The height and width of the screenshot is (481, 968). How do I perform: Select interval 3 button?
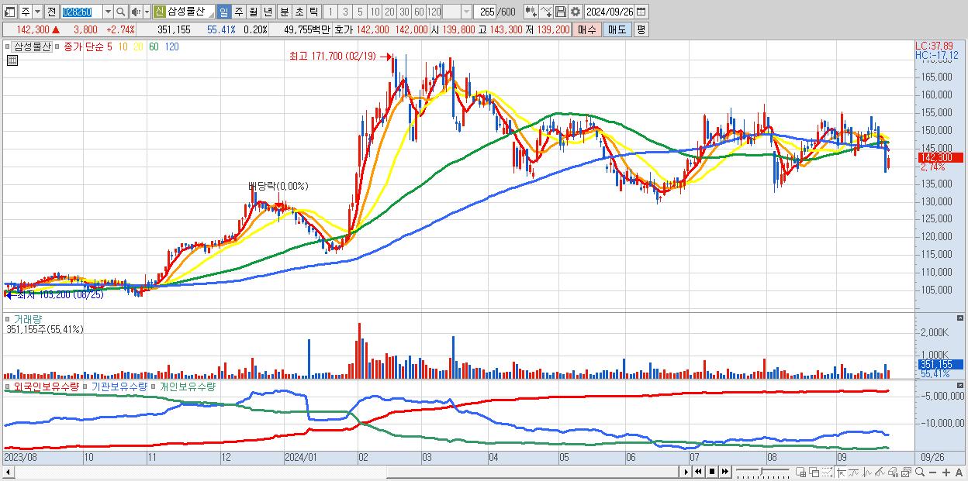345,12
